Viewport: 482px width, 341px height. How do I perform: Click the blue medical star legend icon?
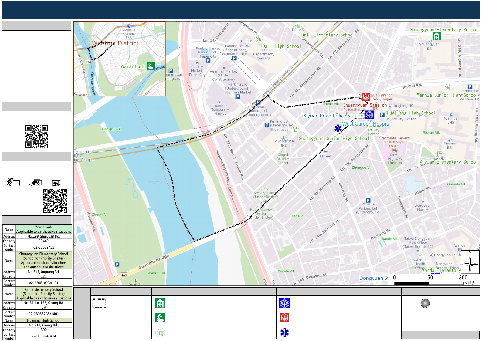(x=284, y=332)
